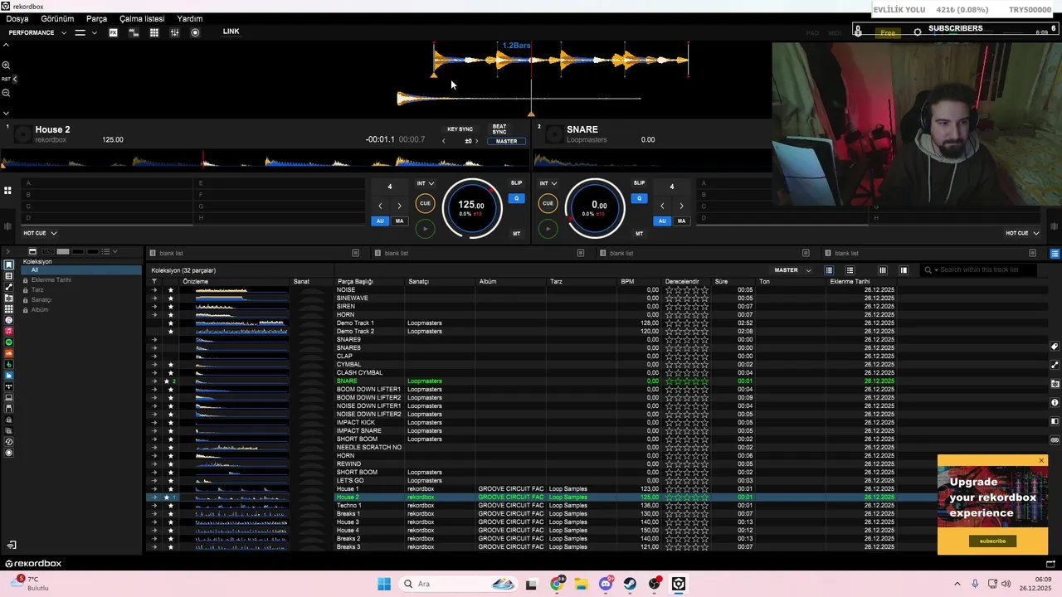Click the four-squares grid icon left of deck 1
Image resolution: width=1062 pixels, height=597 pixels.
(x=7, y=190)
